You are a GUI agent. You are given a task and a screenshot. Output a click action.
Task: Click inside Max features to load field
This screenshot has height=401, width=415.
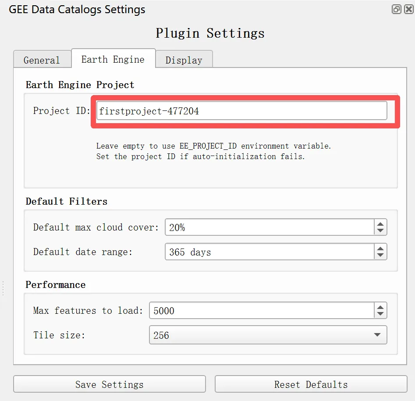coord(261,311)
